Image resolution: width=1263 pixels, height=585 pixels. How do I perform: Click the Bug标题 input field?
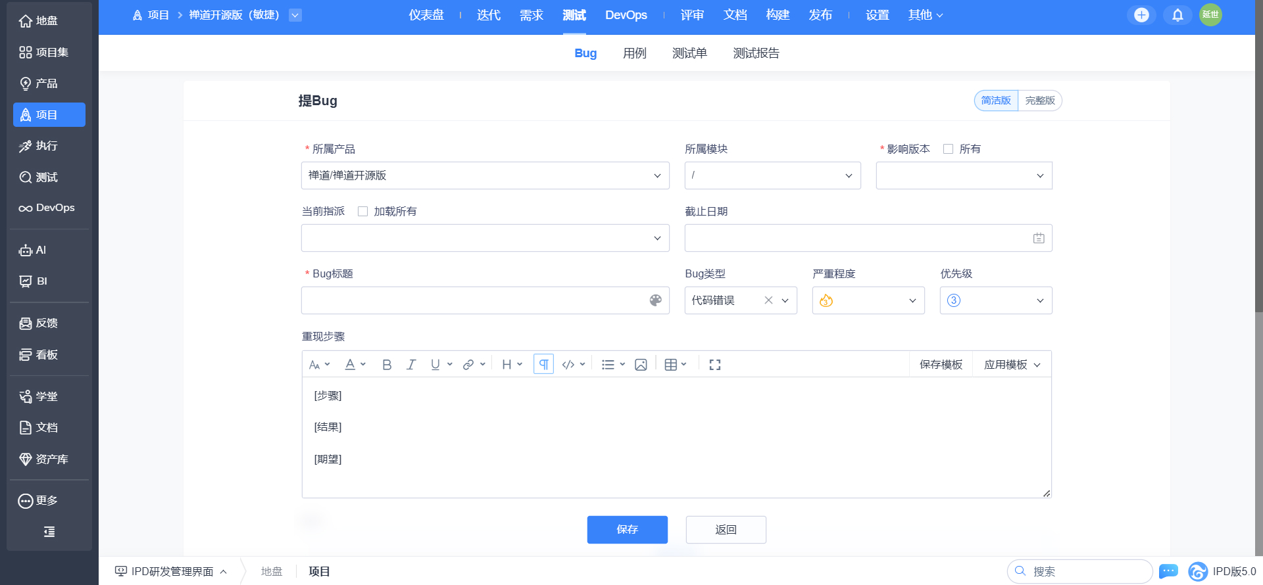[x=485, y=300]
